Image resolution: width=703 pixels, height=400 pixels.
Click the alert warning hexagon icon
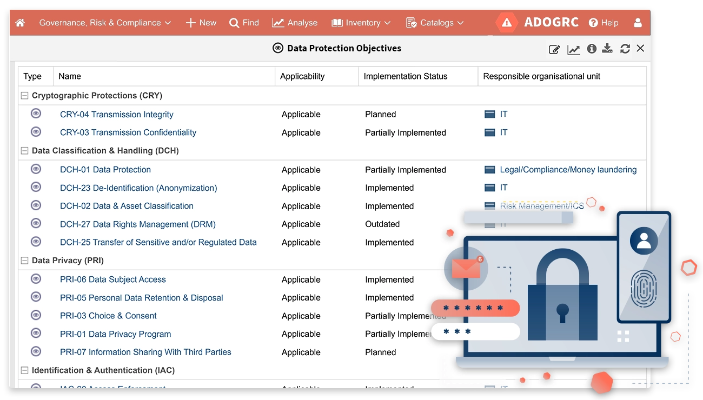(x=507, y=23)
